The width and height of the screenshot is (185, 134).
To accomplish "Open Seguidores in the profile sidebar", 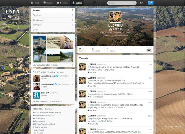I will point(53,20).
